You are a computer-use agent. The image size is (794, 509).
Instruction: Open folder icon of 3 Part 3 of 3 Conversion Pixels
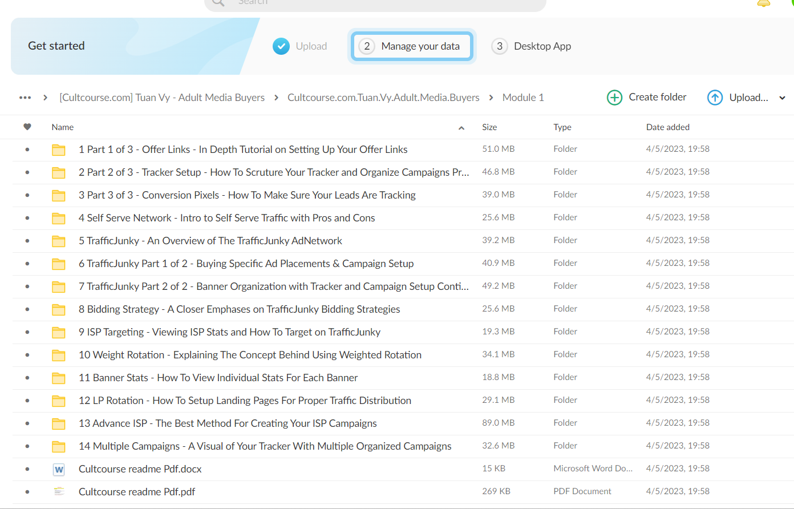pos(59,195)
